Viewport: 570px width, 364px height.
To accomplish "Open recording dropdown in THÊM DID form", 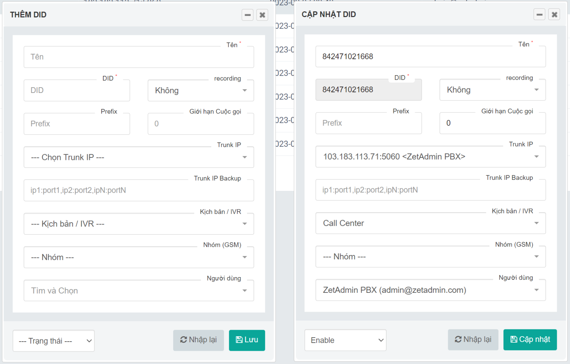I will coord(201,90).
